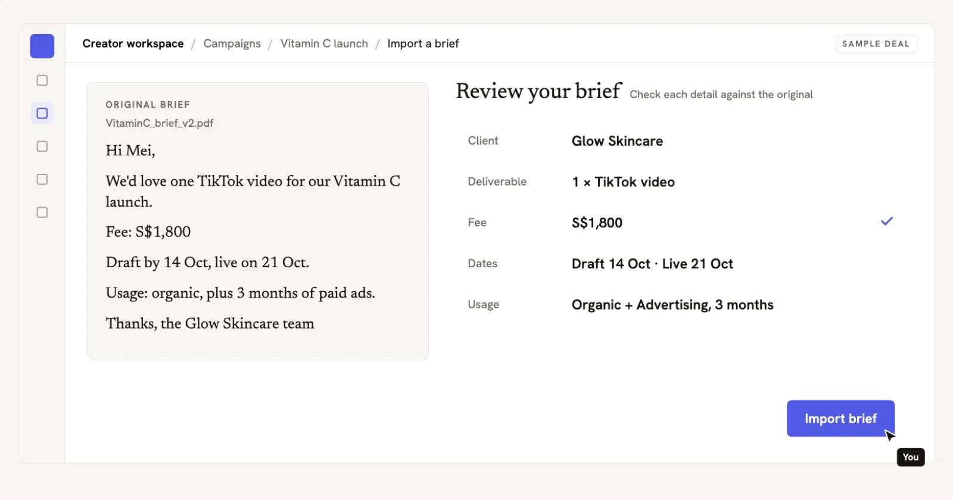Click the Fee field label
Image resolution: width=953 pixels, height=500 pixels.
[476, 223]
